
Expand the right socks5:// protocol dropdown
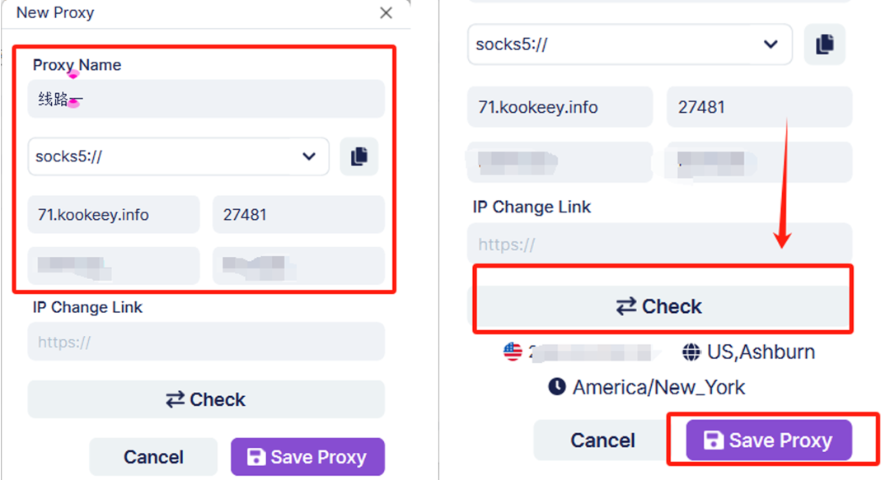pyautogui.click(x=630, y=44)
